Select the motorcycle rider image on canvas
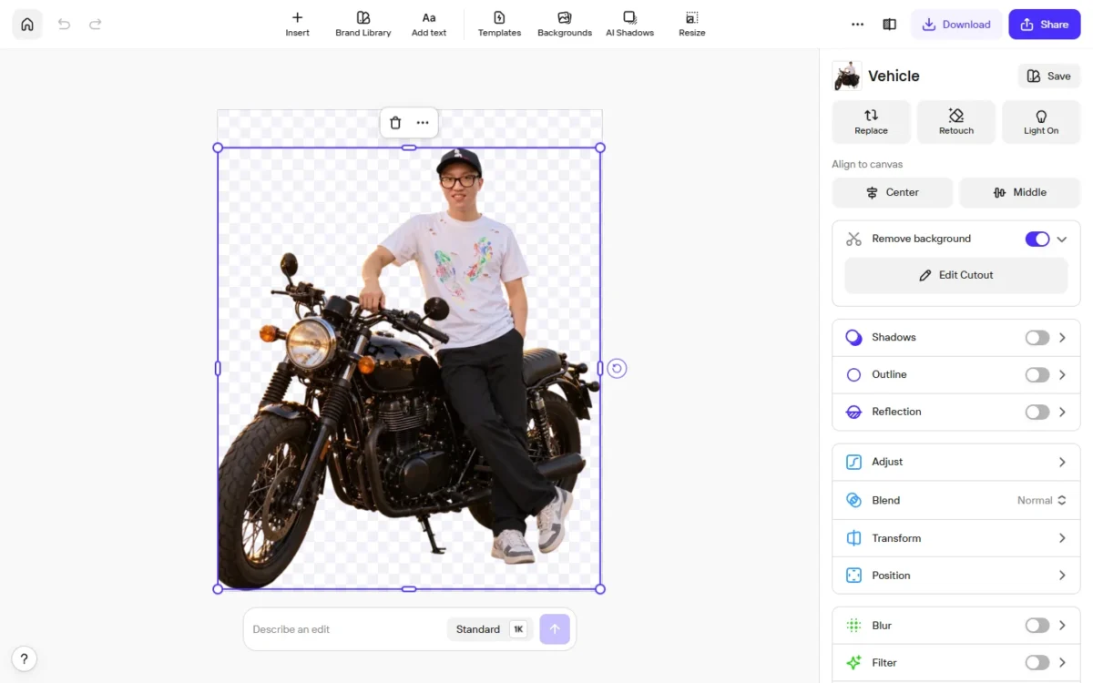Viewport: 1093px width, 683px height. [x=409, y=368]
